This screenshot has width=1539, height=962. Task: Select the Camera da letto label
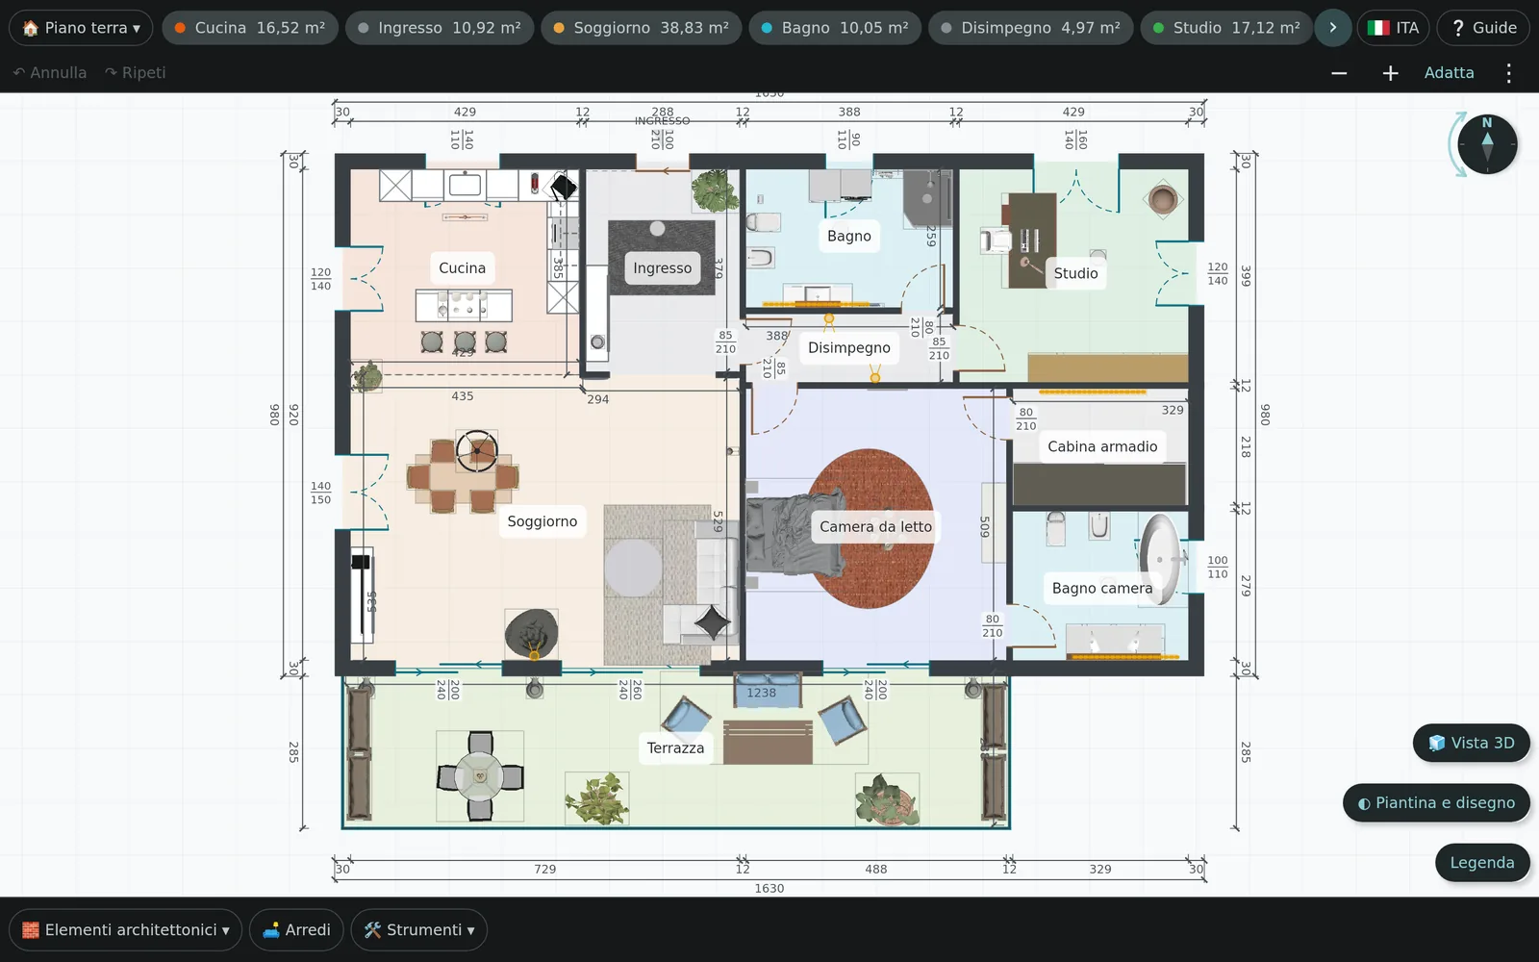(875, 526)
